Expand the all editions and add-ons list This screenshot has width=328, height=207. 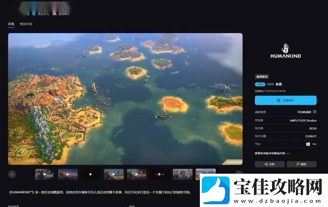(272, 153)
